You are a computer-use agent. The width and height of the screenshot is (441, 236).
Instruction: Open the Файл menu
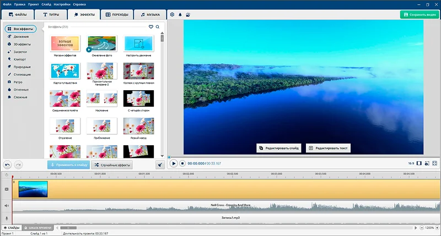pyautogui.click(x=7, y=4)
